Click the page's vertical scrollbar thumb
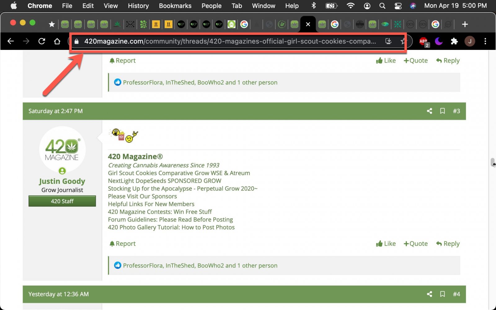This screenshot has width=496, height=310. 492,162
